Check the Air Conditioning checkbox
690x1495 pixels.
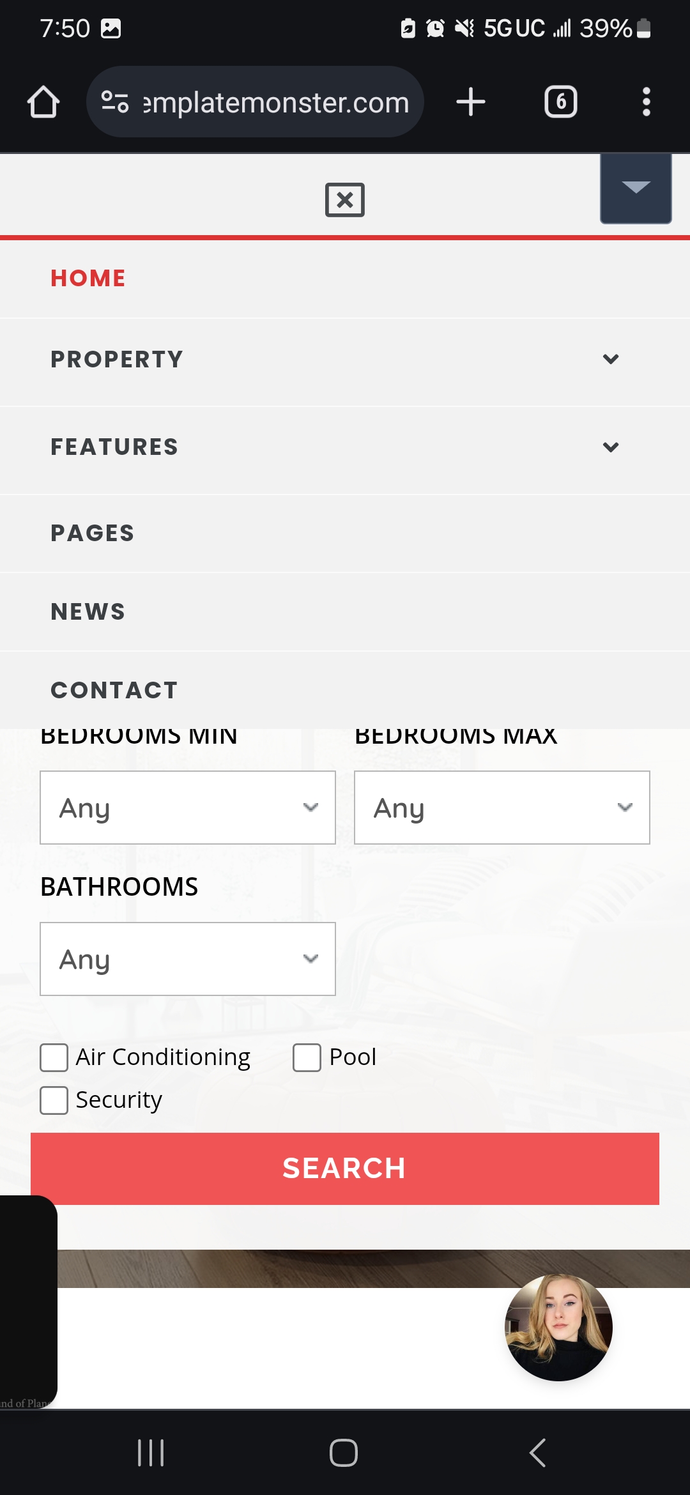(54, 1057)
